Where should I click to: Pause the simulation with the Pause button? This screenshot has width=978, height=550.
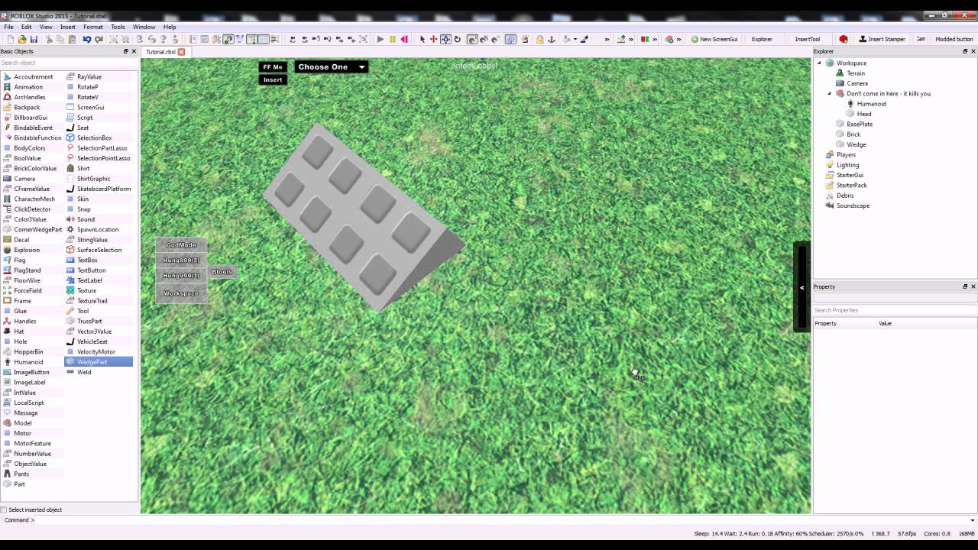pos(393,39)
